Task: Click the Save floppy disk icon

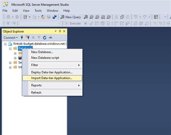Action: tap(49, 17)
